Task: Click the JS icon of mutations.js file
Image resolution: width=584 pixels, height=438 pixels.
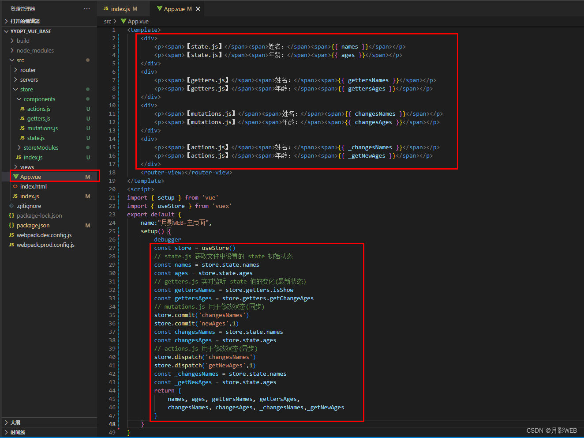Action: [x=22, y=128]
